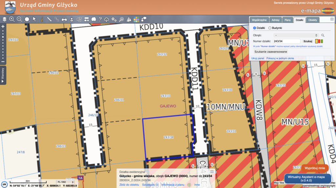The width and height of the screenshot is (336, 188).
Task: Switch to the Obiekty tab
Action: pyautogui.click(x=312, y=20)
